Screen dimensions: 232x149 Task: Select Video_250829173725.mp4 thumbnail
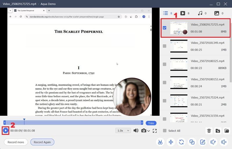tap(179, 28)
